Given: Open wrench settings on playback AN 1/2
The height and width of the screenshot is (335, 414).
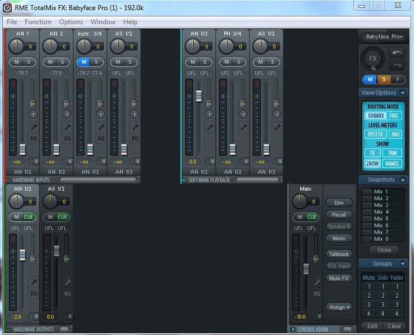Looking at the screenshot, I should pyautogui.click(x=210, y=127).
